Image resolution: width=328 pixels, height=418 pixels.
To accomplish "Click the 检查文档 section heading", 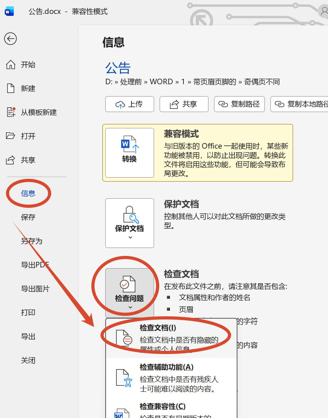I will point(181,274).
